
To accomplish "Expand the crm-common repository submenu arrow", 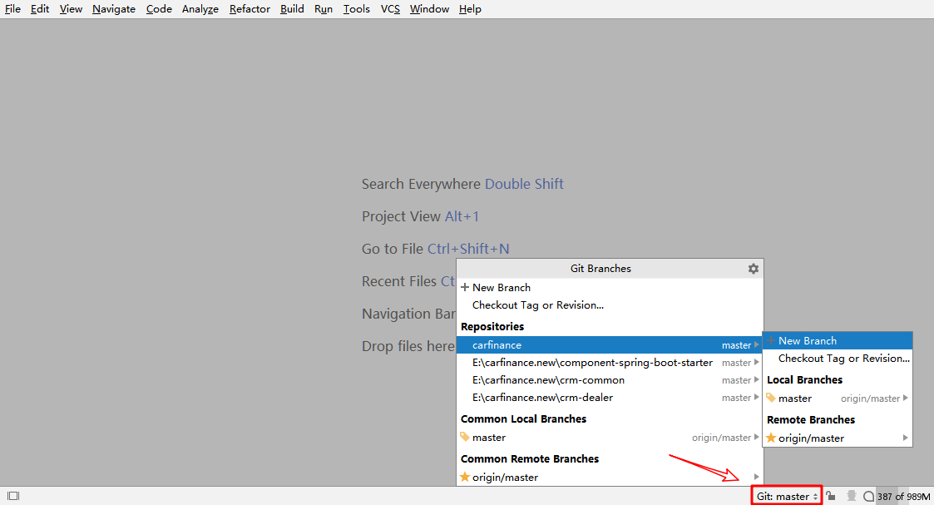I will 756,380.
